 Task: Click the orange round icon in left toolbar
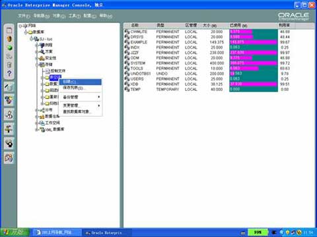pyautogui.click(x=9, y=39)
